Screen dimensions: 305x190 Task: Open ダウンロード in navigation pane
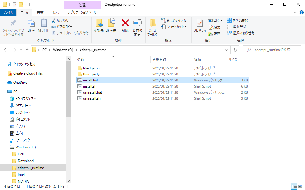23,105
